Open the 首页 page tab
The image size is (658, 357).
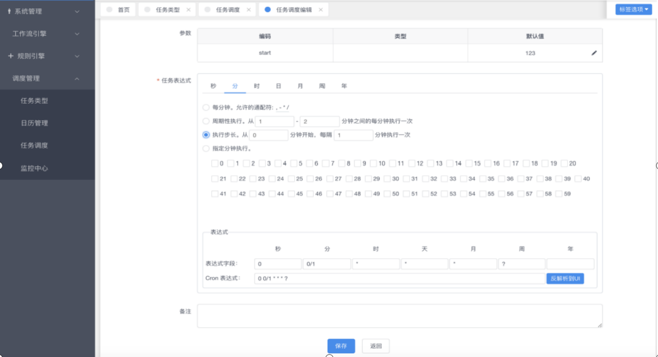tap(118, 10)
